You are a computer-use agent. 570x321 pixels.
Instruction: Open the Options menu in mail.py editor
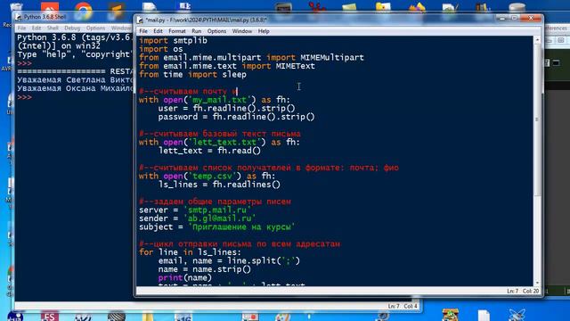point(216,31)
